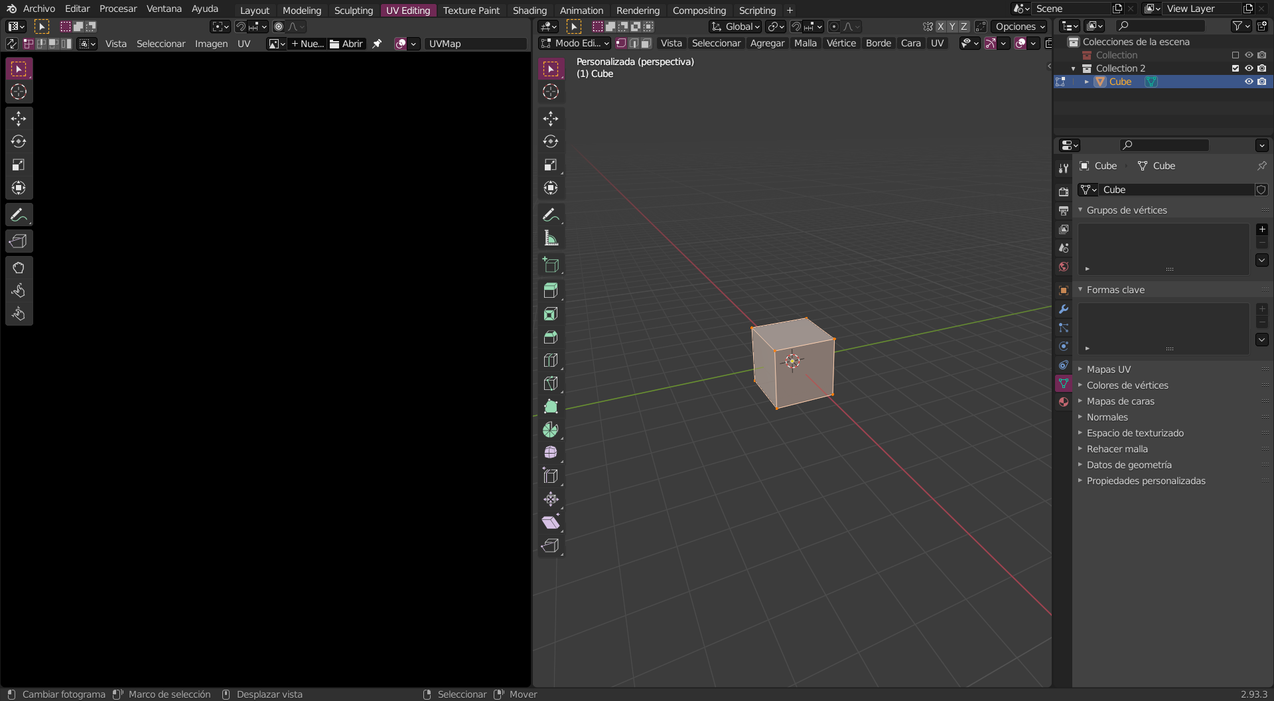Open the Modo Edición mode dropdown
This screenshot has width=1274, height=701.
point(575,43)
